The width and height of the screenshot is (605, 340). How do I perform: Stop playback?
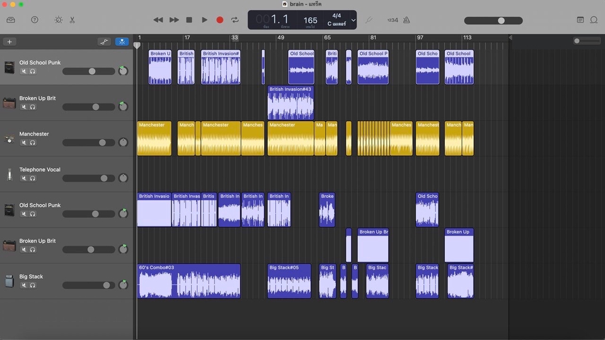(189, 20)
